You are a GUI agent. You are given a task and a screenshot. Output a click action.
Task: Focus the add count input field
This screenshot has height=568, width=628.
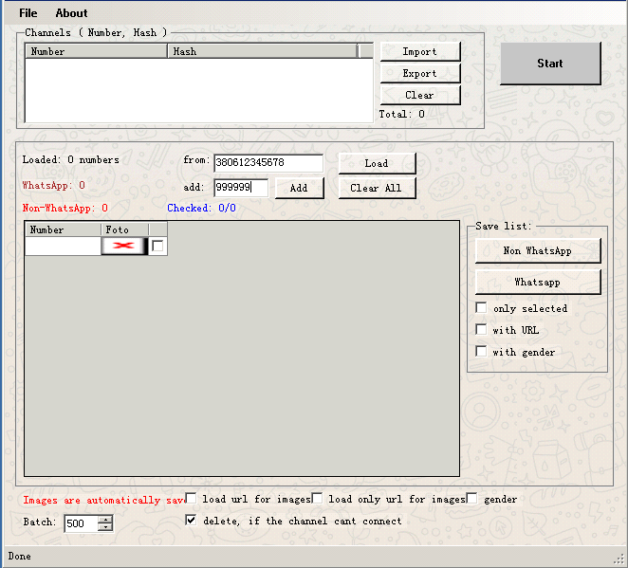(x=241, y=188)
